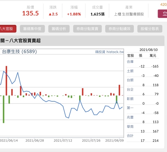167x152 pixels.
Task: Click the 2021/08/09 date on the chart axis
Action: pos(114,140)
